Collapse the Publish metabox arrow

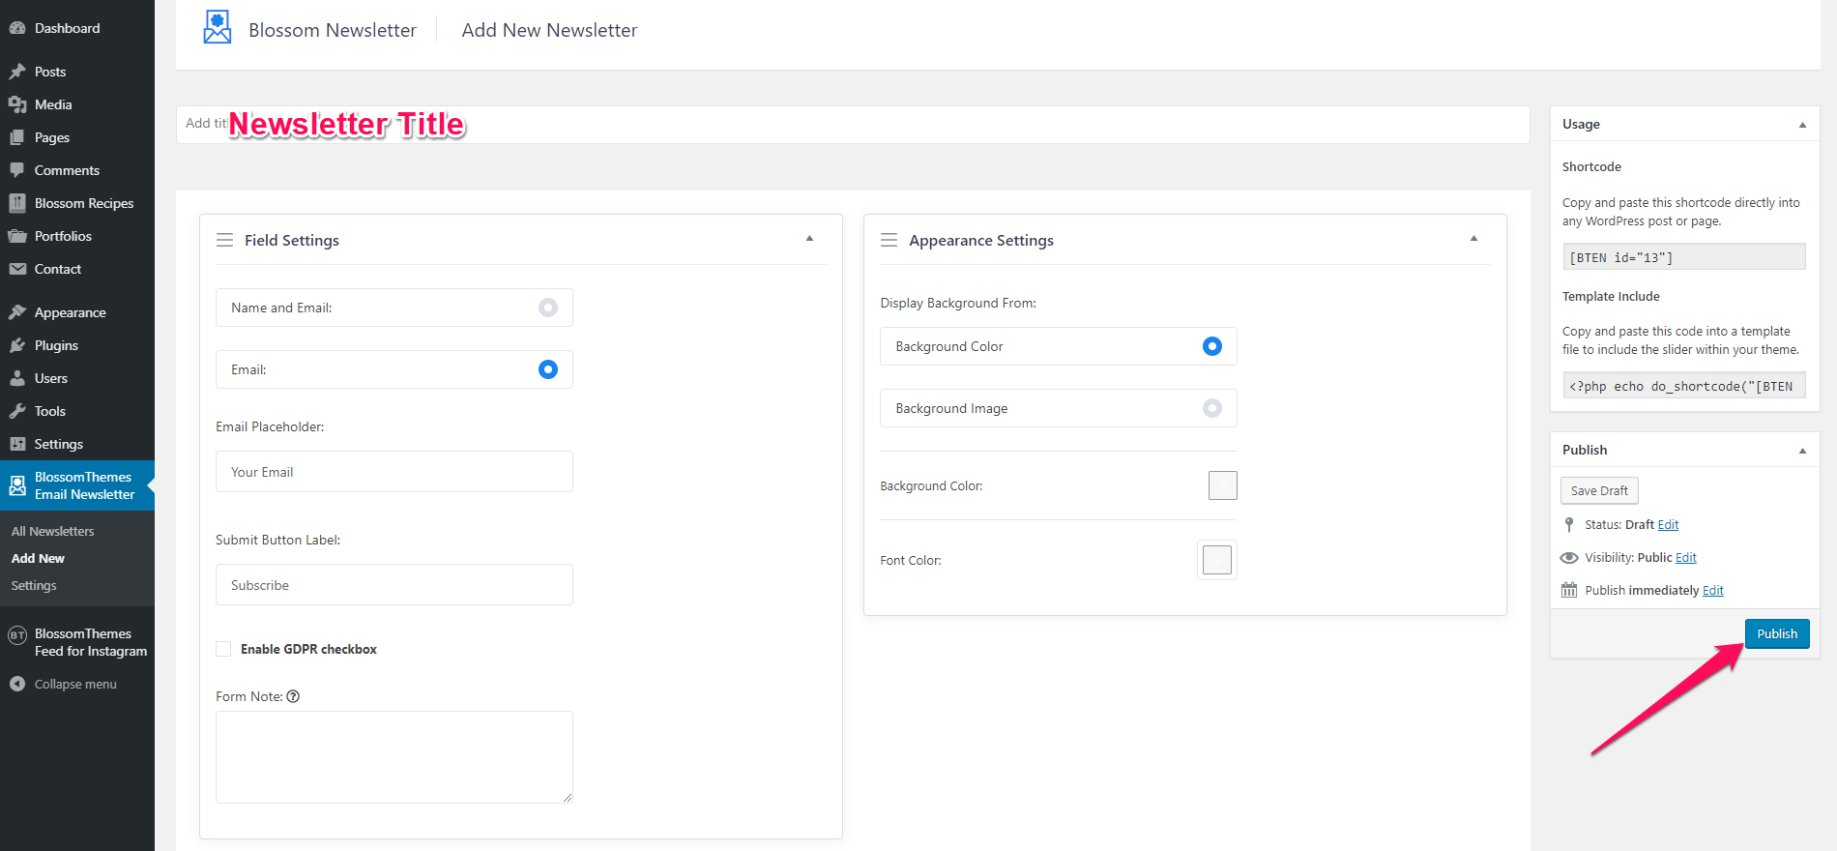click(1802, 451)
